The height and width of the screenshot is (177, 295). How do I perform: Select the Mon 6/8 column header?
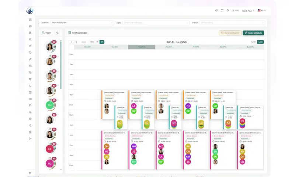[x=87, y=47]
